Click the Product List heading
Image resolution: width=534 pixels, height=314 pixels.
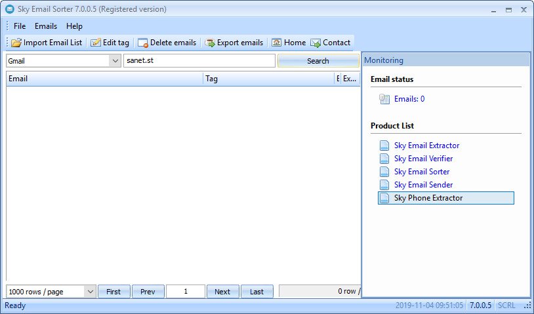[x=392, y=126]
